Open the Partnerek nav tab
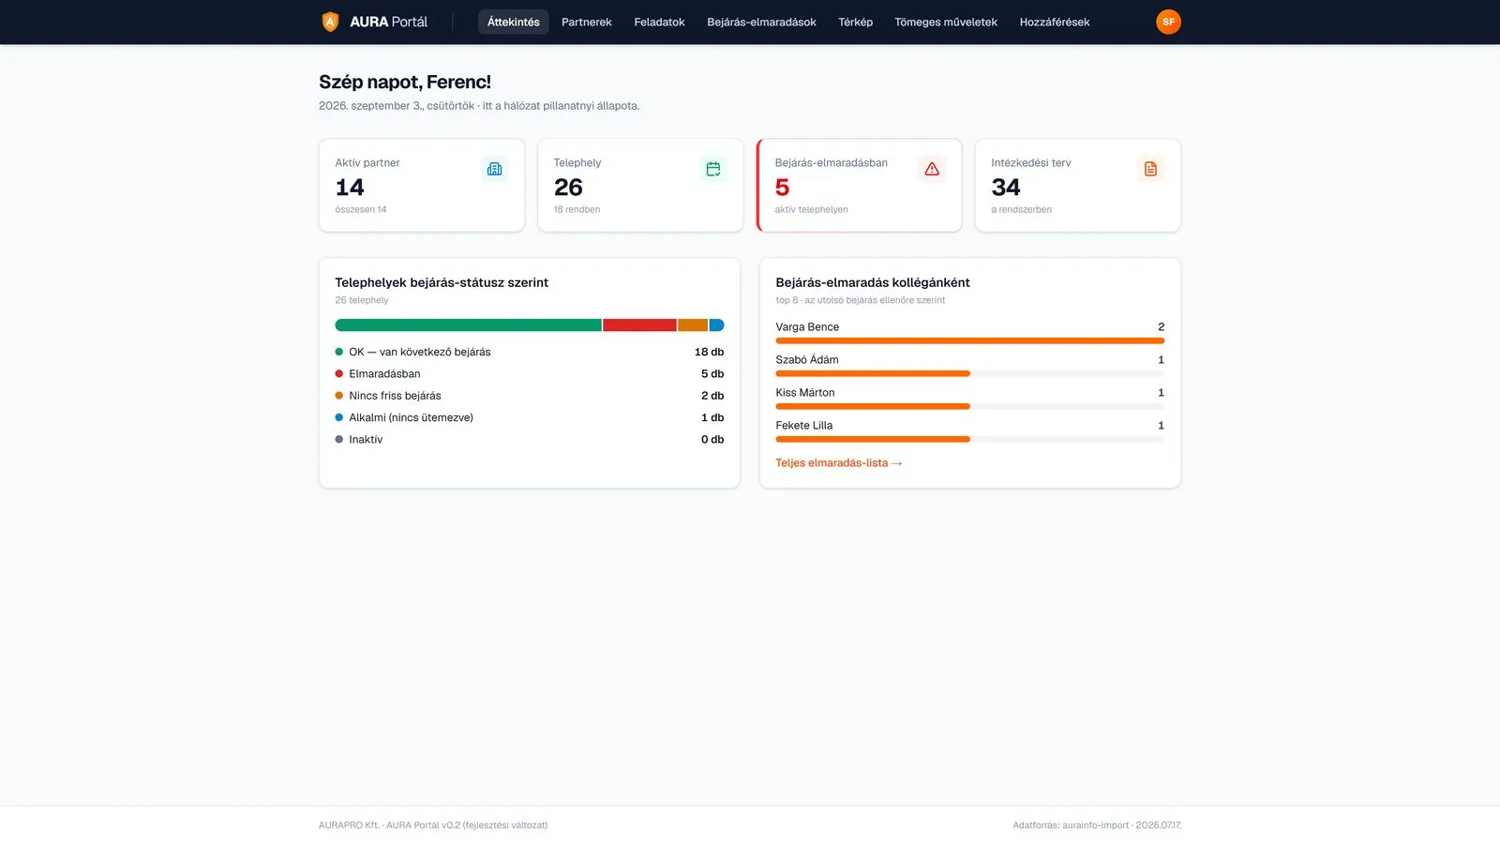Image resolution: width=1500 pixels, height=844 pixels. point(587,22)
